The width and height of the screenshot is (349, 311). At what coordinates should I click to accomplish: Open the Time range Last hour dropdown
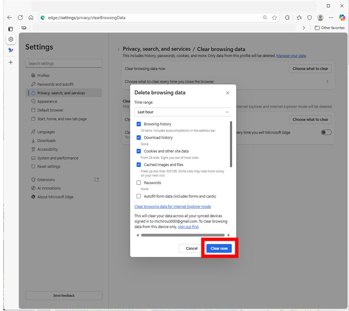[x=183, y=112]
